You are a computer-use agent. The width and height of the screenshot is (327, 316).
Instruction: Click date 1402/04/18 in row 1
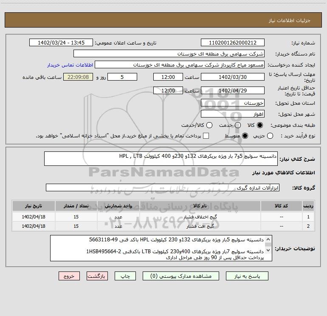pyautogui.click(x=34, y=217)
